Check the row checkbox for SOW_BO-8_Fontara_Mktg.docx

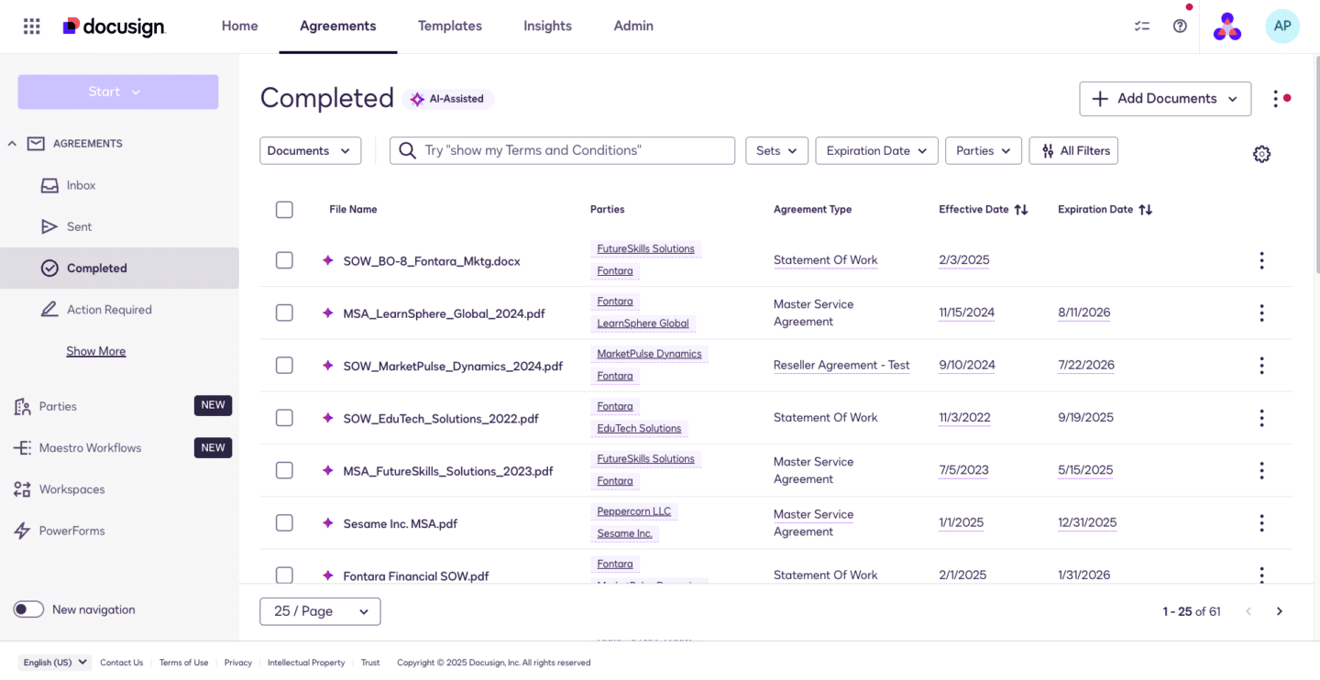coord(284,259)
